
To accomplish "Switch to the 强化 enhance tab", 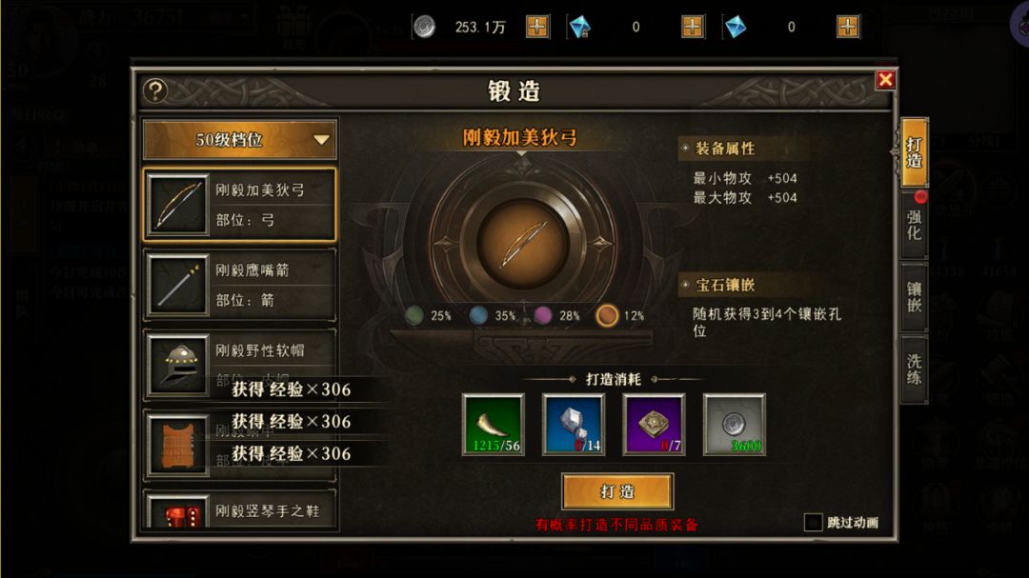I will pos(914,225).
